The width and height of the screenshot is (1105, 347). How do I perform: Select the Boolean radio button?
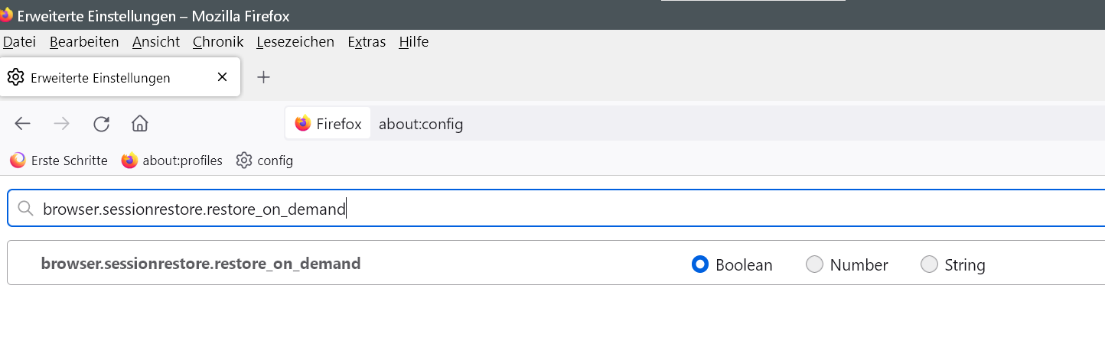[x=699, y=264]
